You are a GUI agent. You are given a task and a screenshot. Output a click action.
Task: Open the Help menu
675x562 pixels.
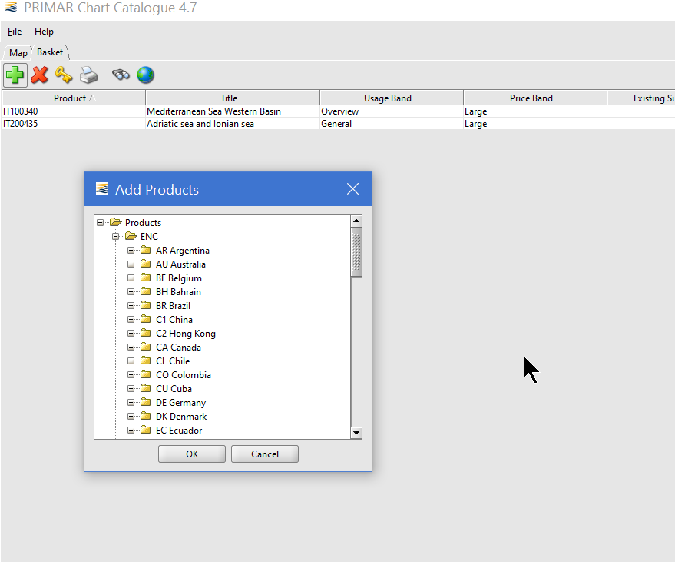[x=44, y=32]
